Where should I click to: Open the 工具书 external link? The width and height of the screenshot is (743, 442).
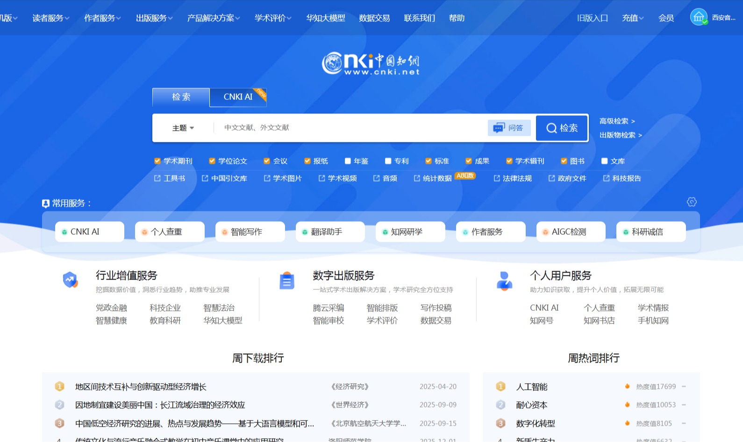[170, 178]
